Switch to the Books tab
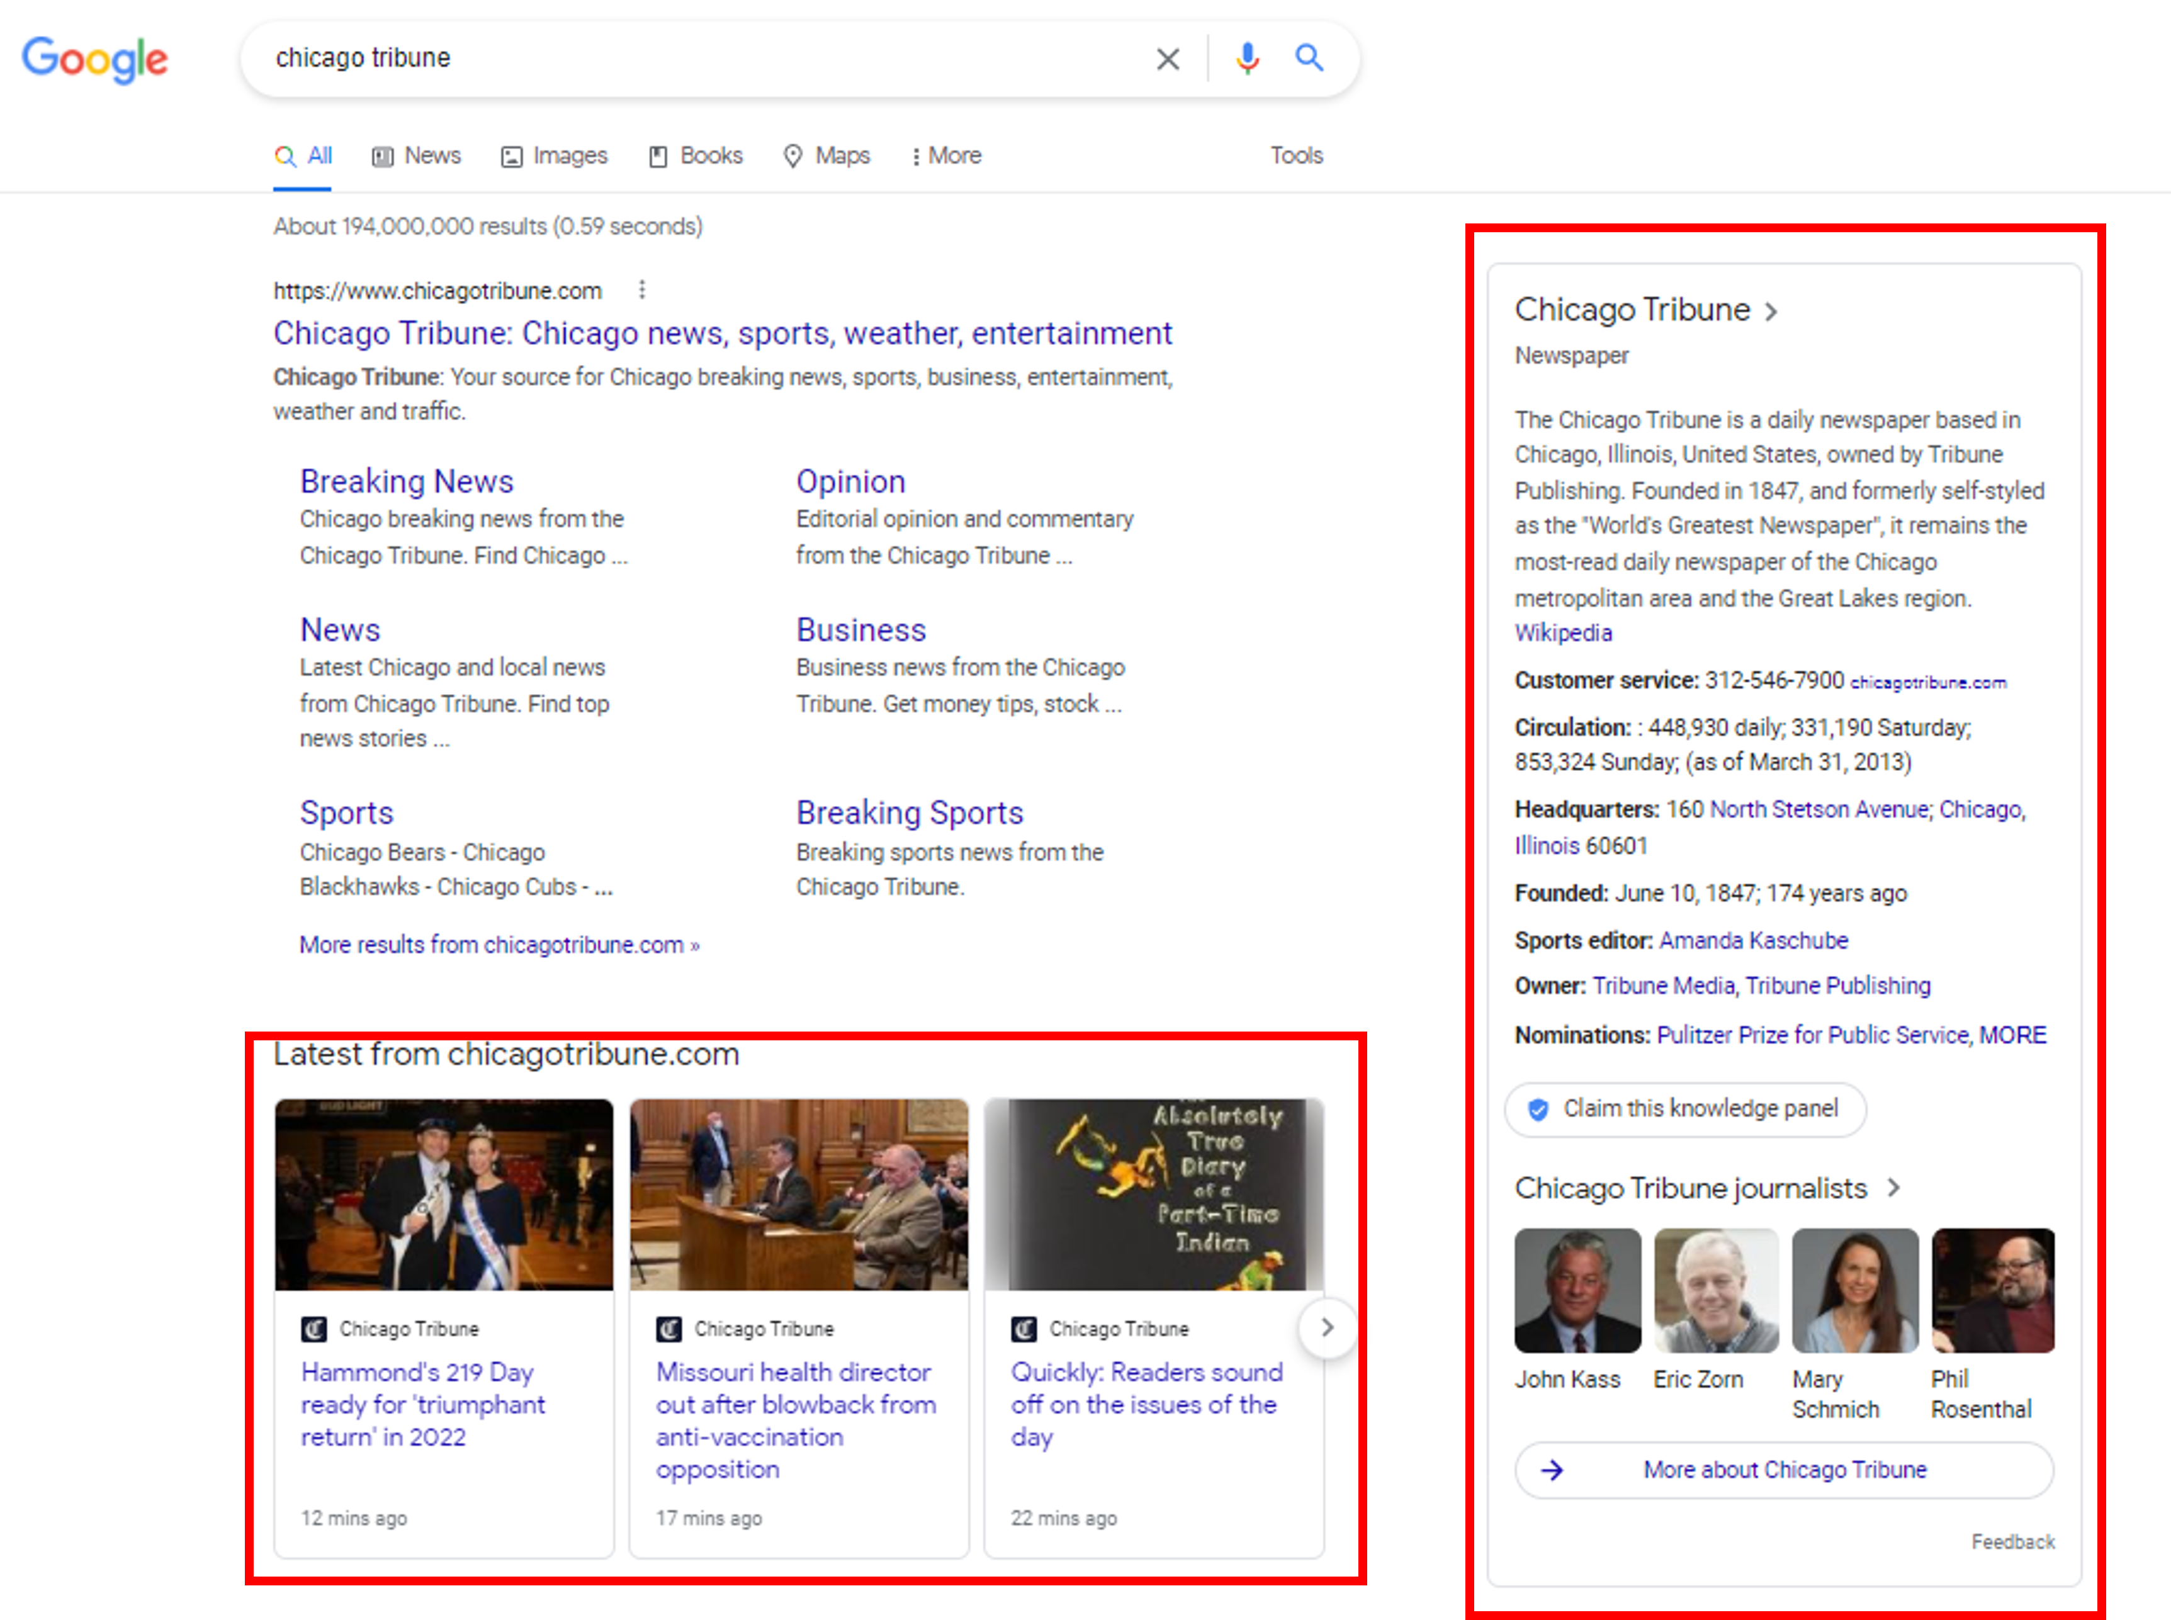The width and height of the screenshot is (2171, 1620). coord(696,156)
